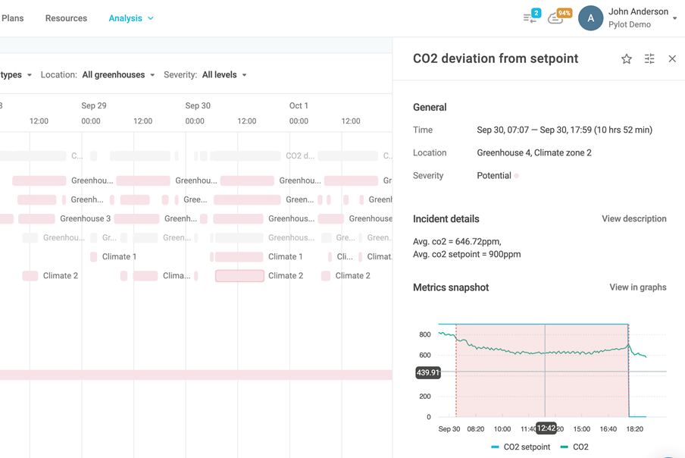Click the View description link
This screenshot has height=458, width=685.
pos(633,219)
